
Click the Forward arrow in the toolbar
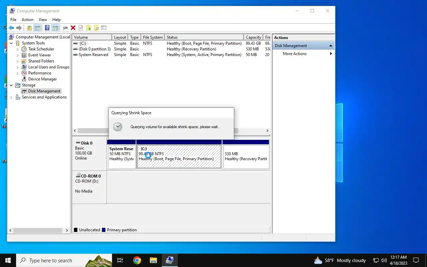click(19, 28)
